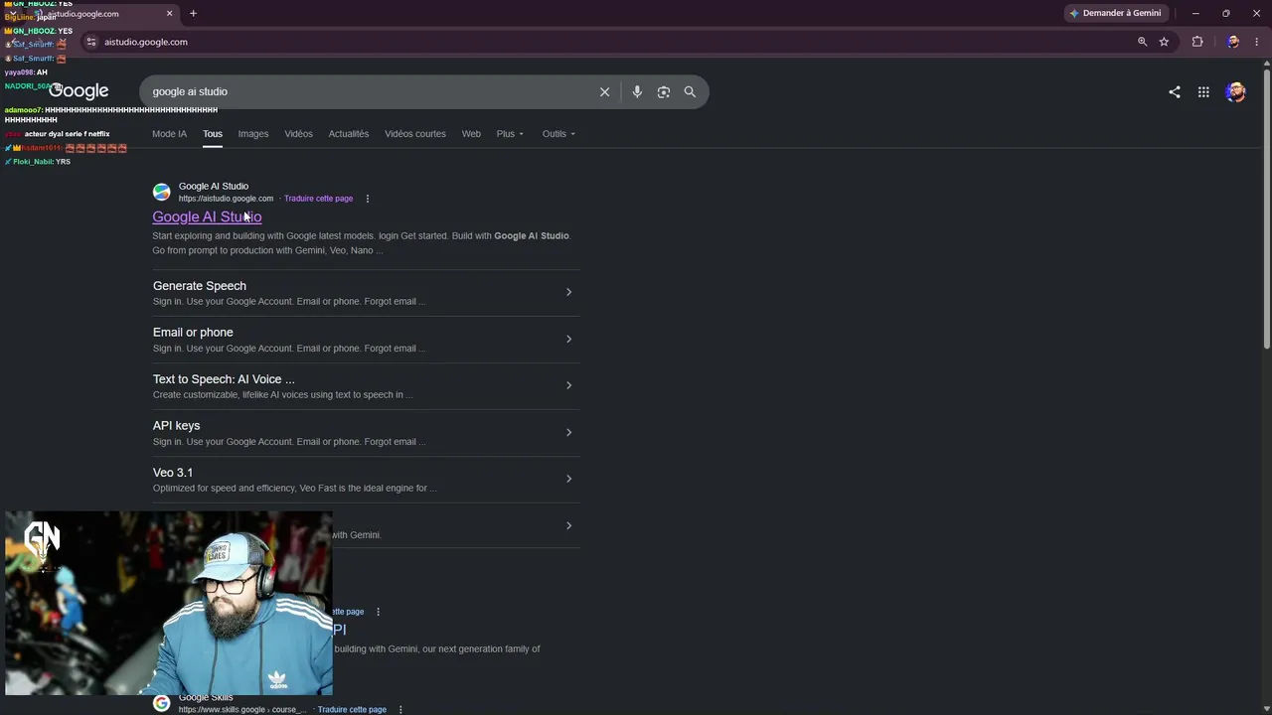Click Traduire cette page beside the aistudio.google.com URL
This screenshot has width=1272, height=715.
click(318, 199)
